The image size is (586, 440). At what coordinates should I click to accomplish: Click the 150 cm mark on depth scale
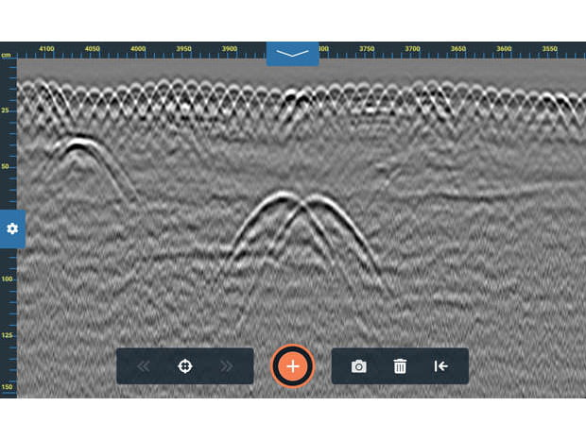pos(8,387)
